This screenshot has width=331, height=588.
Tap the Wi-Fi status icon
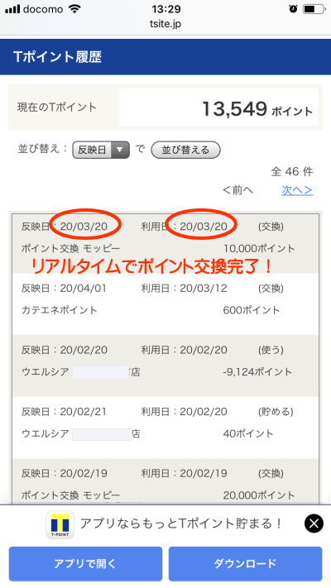(74, 9)
